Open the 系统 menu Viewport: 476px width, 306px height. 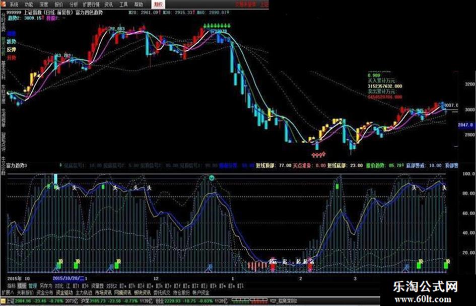point(14,5)
